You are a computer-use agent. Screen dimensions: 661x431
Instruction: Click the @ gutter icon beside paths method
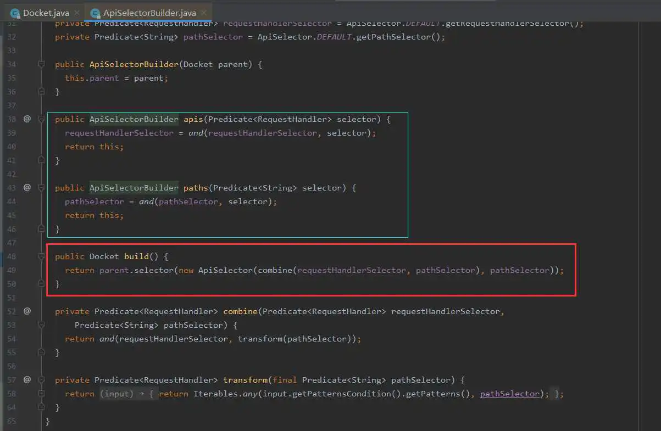point(27,188)
